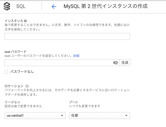Click the リージョン label

pos(12,102)
